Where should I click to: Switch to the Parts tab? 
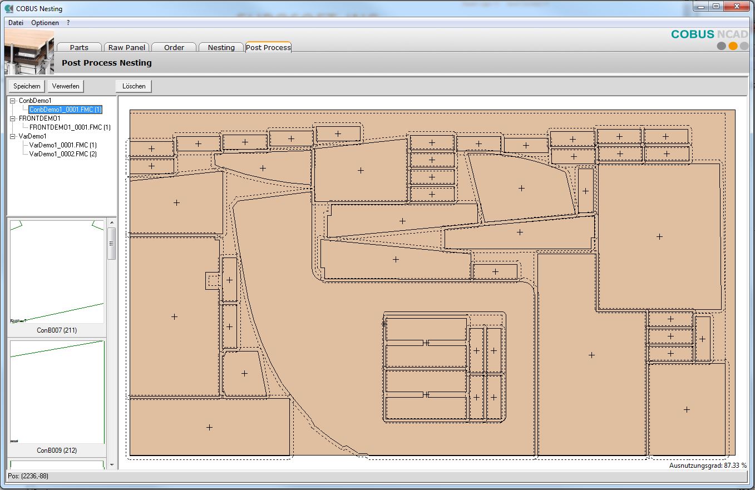coord(78,47)
